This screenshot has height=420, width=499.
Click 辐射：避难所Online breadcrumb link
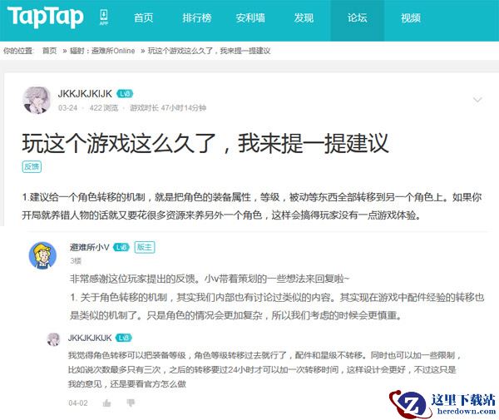click(x=102, y=51)
